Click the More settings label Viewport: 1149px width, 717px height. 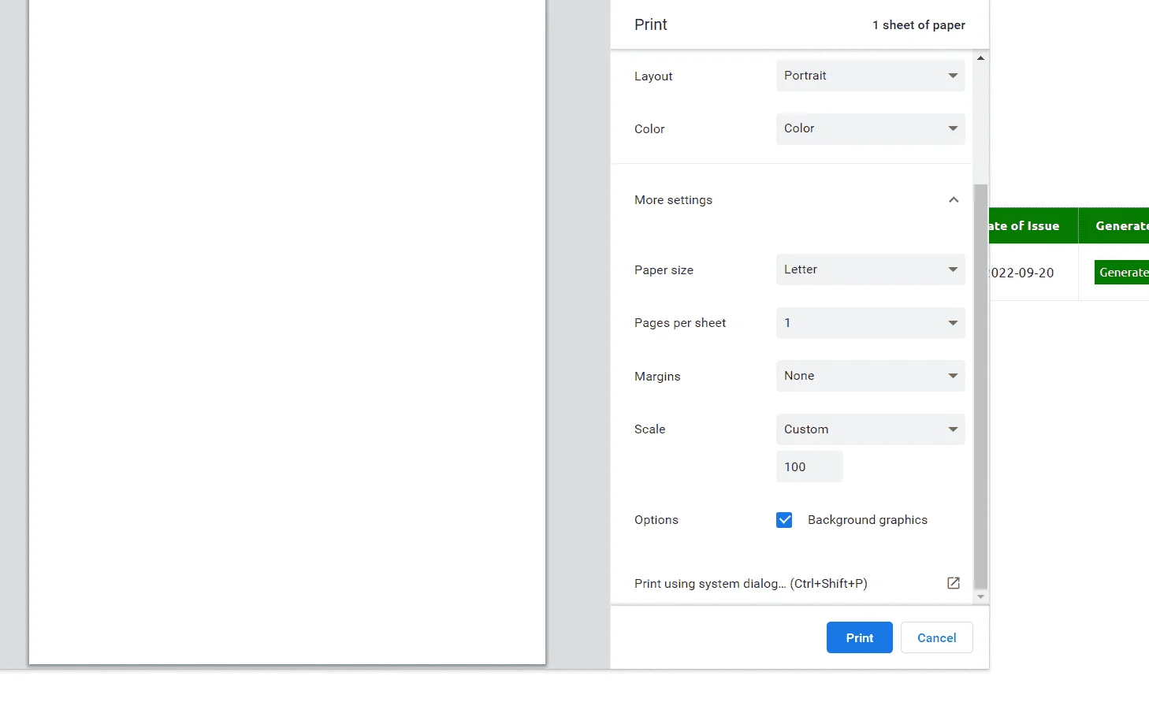pyautogui.click(x=673, y=200)
